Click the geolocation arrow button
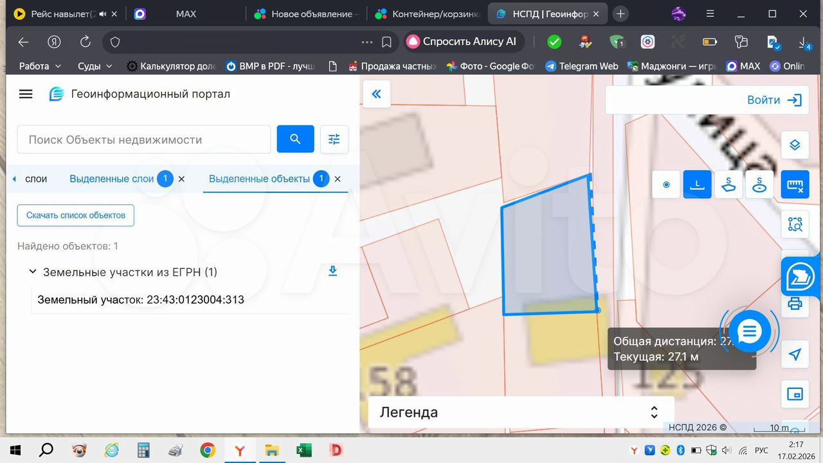Screen dimensions: 823x463 pyautogui.click(x=795, y=354)
